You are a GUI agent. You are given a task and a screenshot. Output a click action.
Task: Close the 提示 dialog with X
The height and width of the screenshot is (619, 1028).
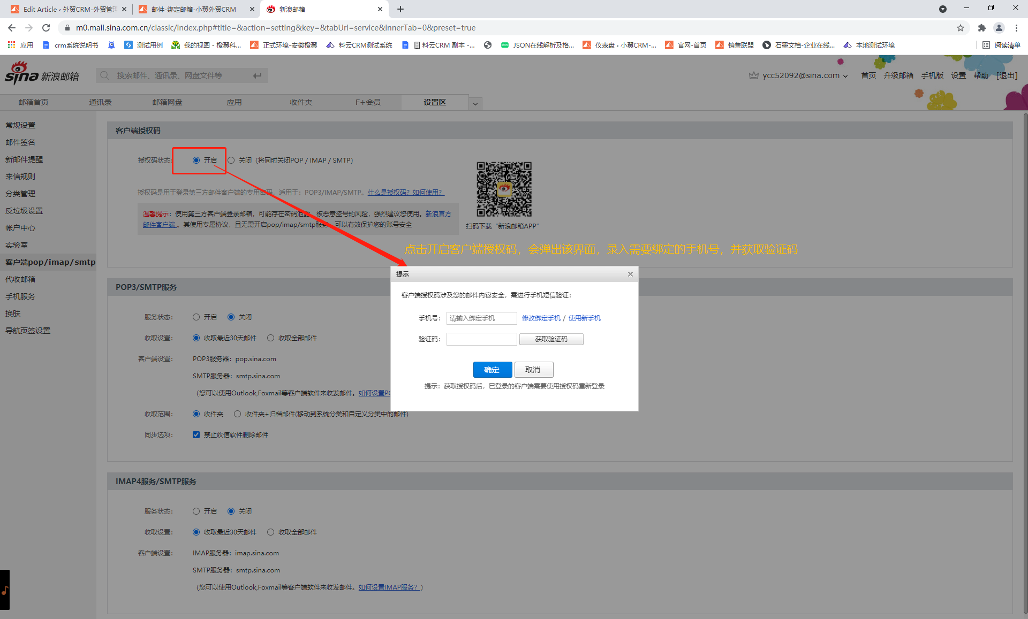point(630,274)
